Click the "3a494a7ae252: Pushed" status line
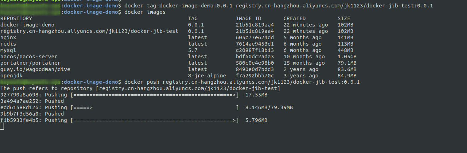 pos(32,101)
